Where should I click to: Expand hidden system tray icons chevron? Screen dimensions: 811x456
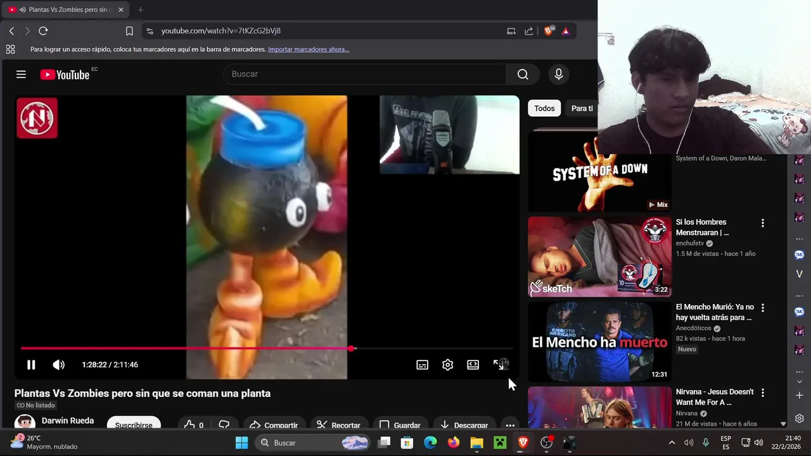tap(672, 443)
